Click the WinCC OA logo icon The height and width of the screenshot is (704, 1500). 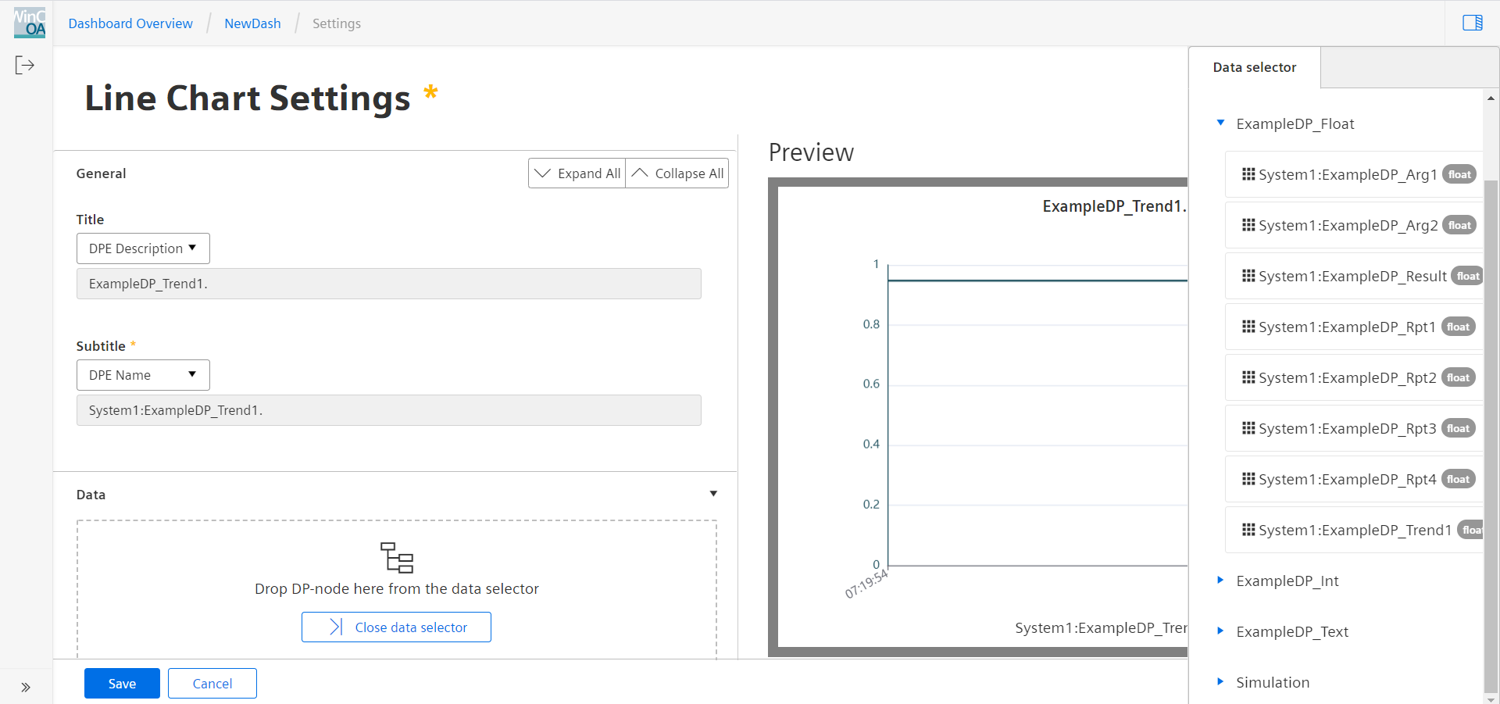click(x=30, y=23)
